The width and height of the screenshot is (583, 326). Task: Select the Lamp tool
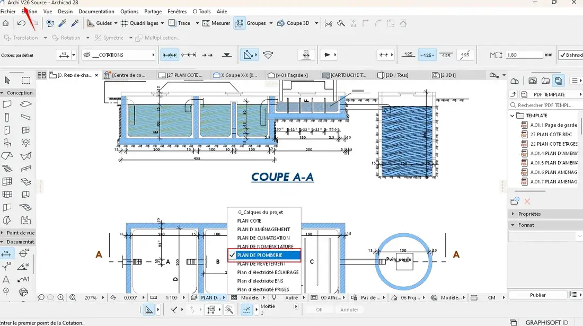[25, 143]
